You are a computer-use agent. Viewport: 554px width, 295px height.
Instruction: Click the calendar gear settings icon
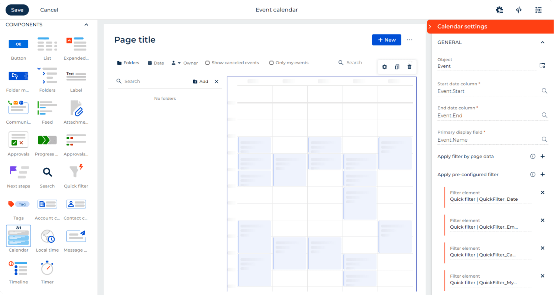[385, 67]
